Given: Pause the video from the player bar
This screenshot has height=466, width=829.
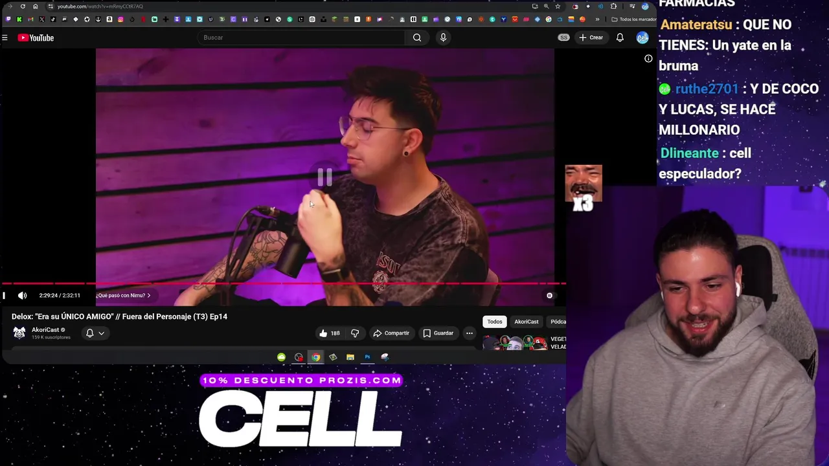Looking at the screenshot, I should pyautogui.click(x=4, y=296).
